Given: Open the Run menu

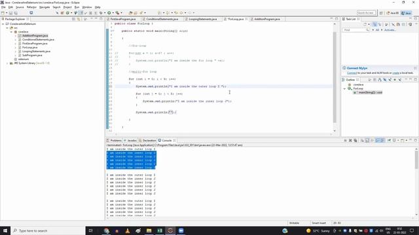Looking at the screenshot, I should click(x=77, y=7).
